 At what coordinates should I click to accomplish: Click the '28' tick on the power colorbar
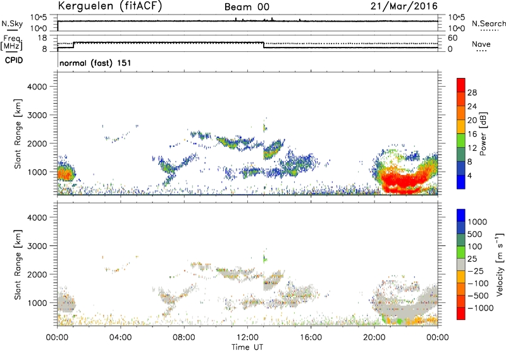[472, 93]
